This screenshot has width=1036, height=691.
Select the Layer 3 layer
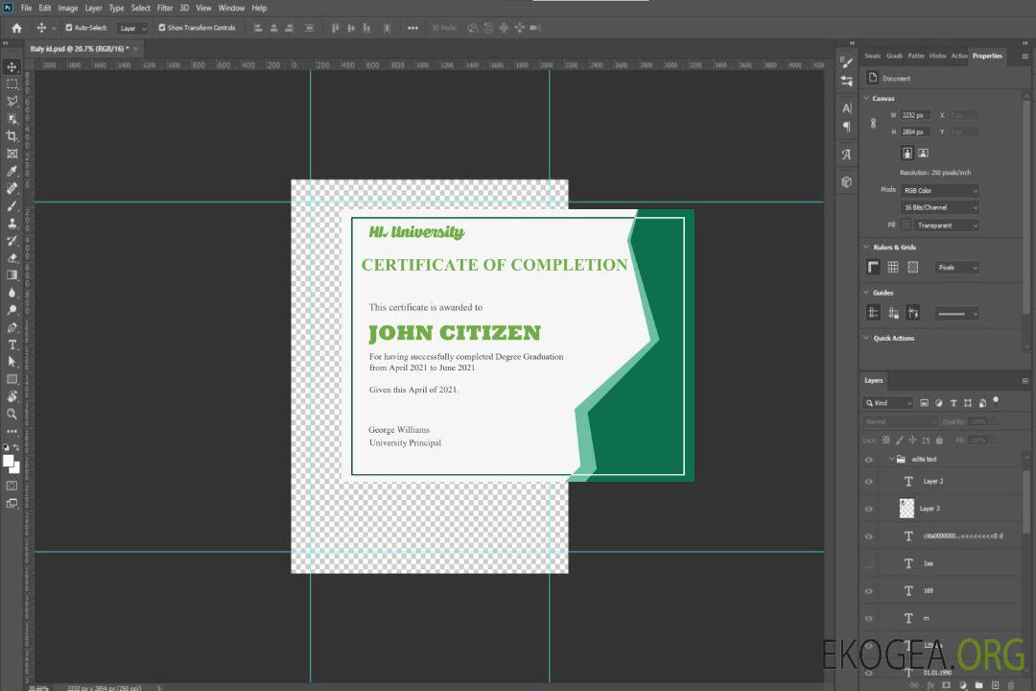click(x=930, y=509)
